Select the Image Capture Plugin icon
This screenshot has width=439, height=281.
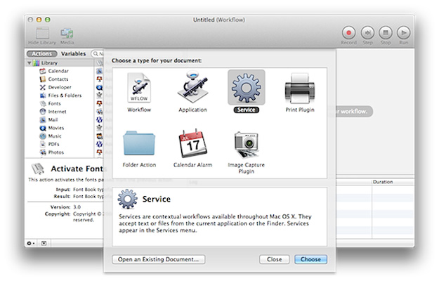coord(247,145)
